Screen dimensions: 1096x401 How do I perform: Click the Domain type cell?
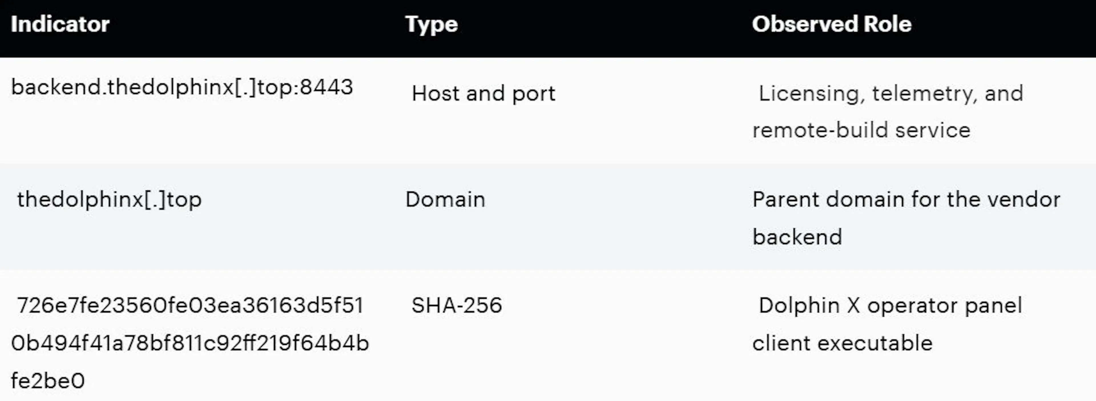click(445, 199)
